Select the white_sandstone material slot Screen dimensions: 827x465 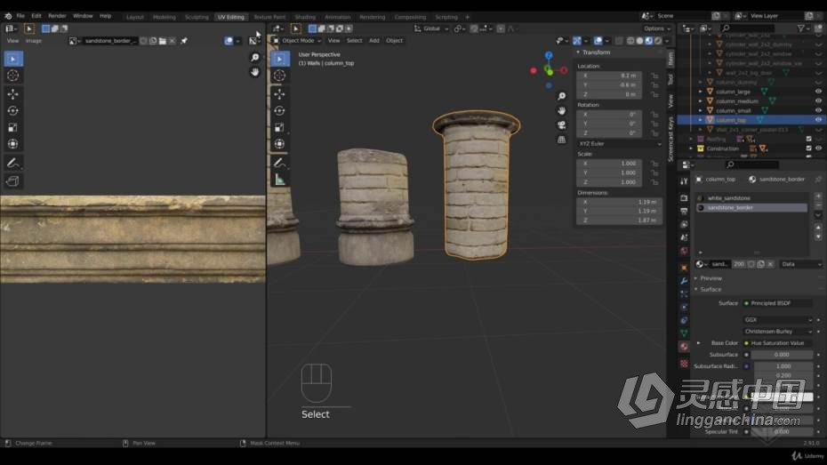point(752,198)
